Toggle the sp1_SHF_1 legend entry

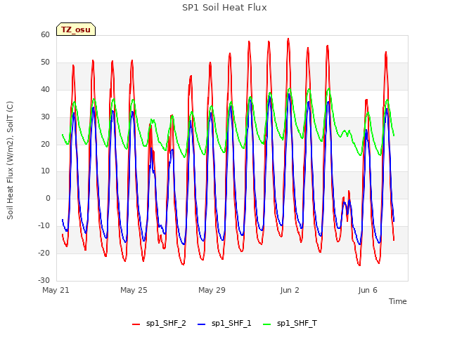point(224,324)
